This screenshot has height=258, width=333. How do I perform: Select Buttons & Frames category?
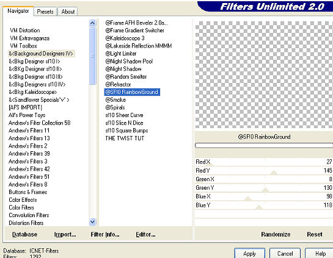coord(28,192)
